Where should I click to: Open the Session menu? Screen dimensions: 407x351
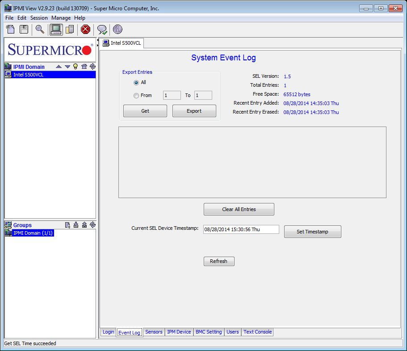click(39, 18)
